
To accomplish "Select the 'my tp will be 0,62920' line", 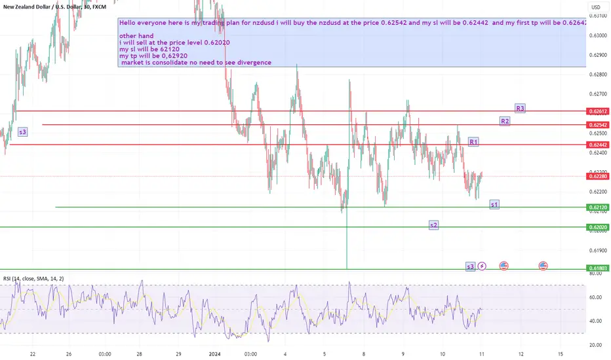I will pyautogui.click(x=153, y=56).
